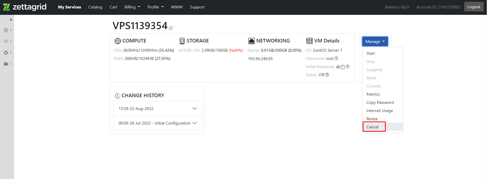Expand the Initial Configuration history entry

pos(158,123)
